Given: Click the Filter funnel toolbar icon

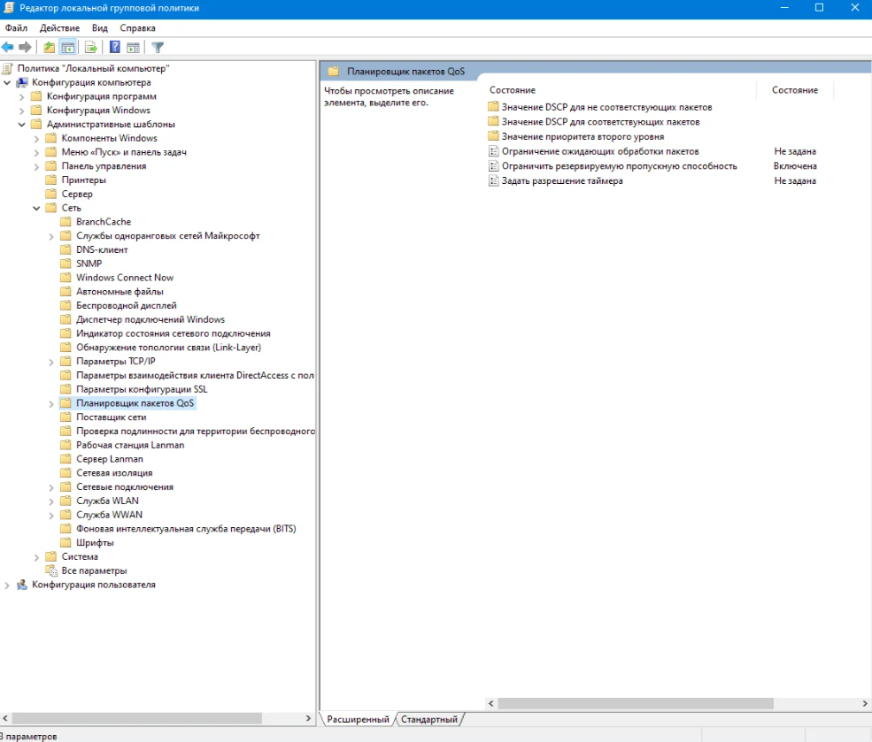Looking at the screenshot, I should pyautogui.click(x=158, y=47).
